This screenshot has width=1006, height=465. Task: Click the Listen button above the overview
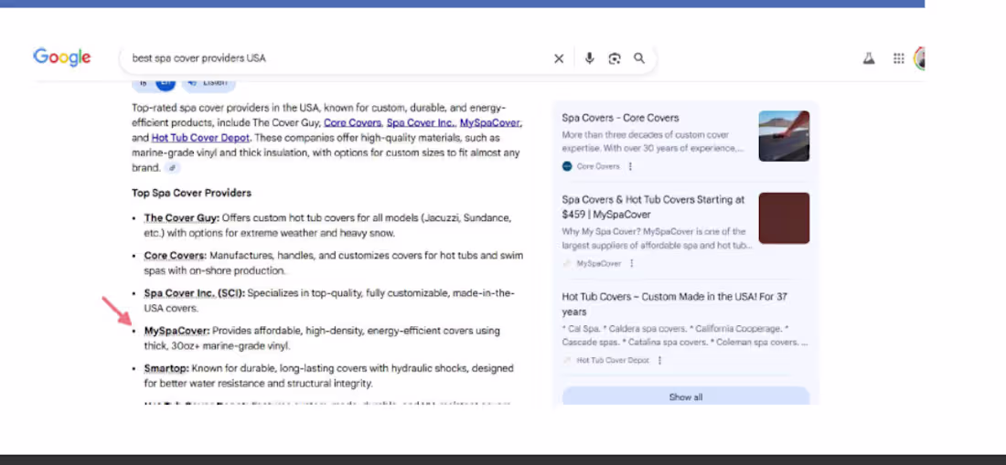coord(209,83)
